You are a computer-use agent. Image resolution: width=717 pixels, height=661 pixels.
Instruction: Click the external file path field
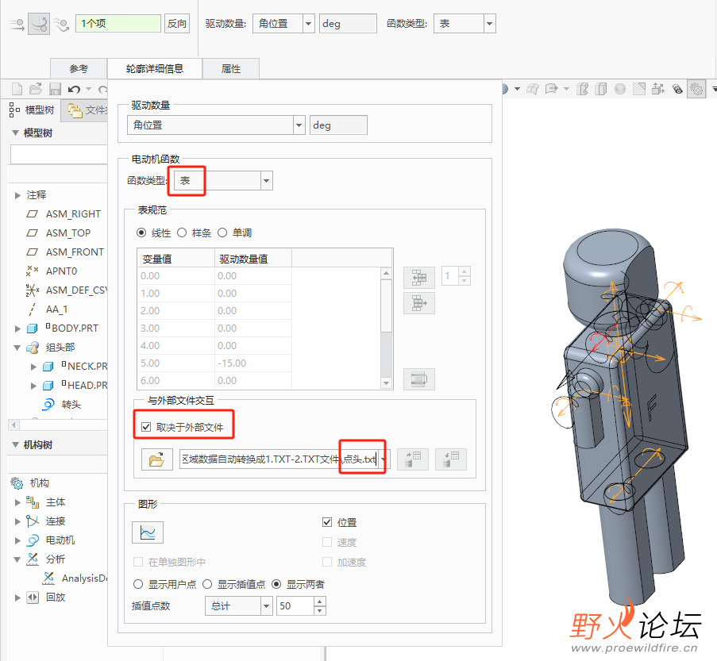point(279,459)
